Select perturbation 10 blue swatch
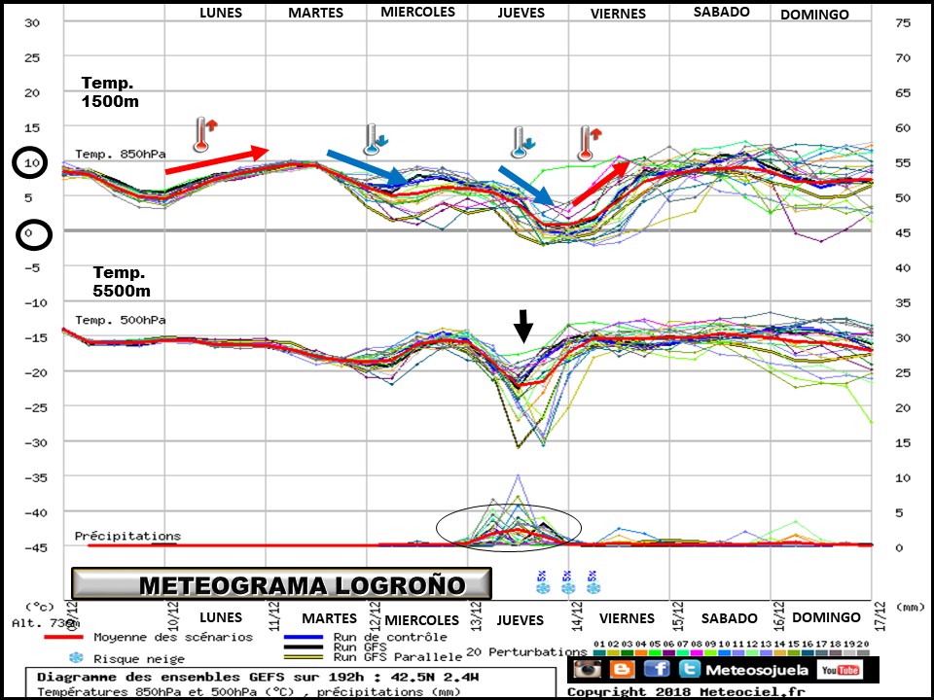This screenshot has width=934, height=700. coord(724,653)
